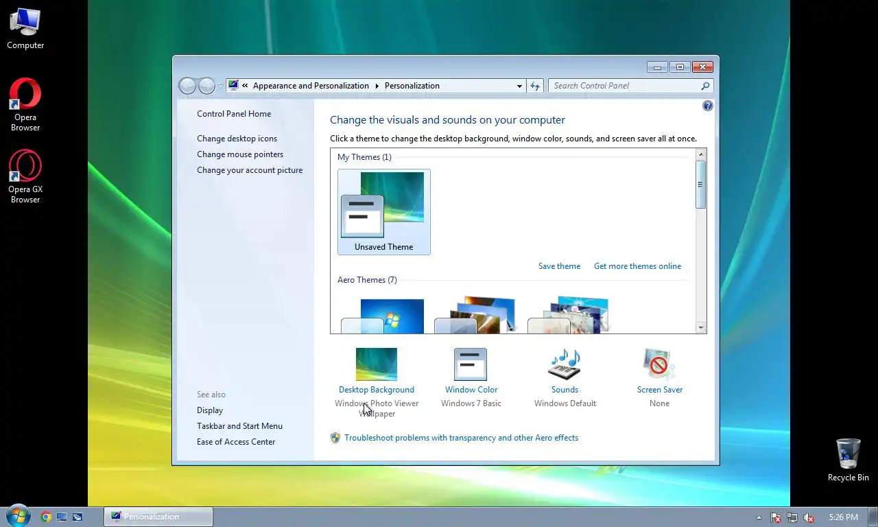Click the Control Panel icon in address bar
This screenshot has width=878, height=527.
tap(233, 85)
